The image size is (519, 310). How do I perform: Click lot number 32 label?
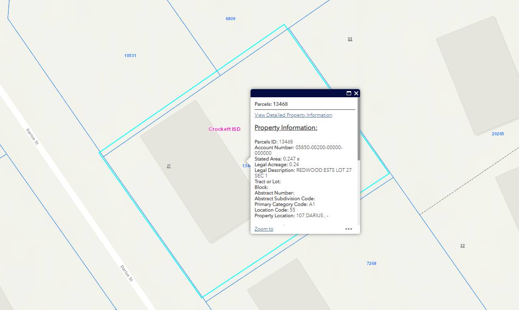(462, 246)
